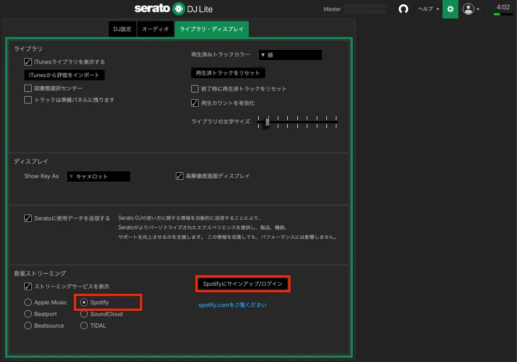Screen dimensions: 517x362
Task: Switch to the DJ設定 tab
Action: click(122, 29)
